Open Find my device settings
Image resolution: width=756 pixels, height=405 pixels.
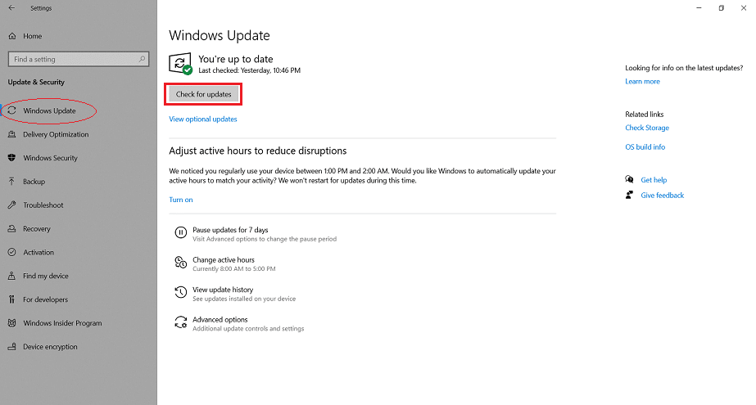pos(46,276)
